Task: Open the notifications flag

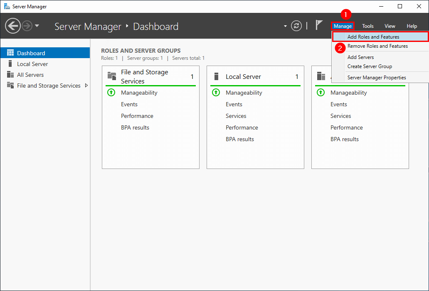Action: pyautogui.click(x=318, y=25)
